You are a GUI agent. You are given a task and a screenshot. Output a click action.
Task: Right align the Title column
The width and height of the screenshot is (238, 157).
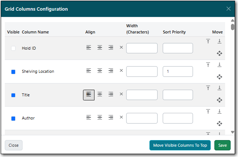(x=111, y=94)
